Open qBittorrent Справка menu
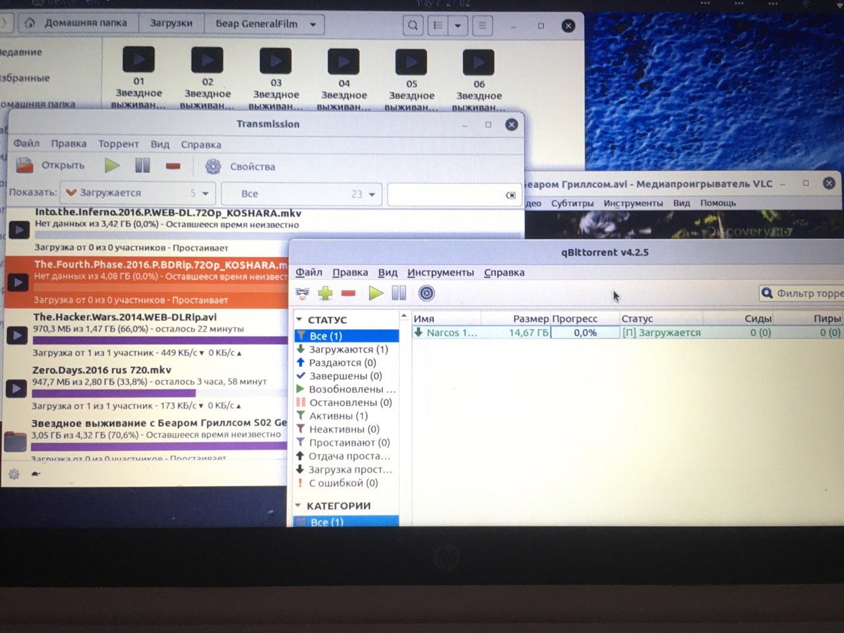This screenshot has width=844, height=633. point(504,272)
